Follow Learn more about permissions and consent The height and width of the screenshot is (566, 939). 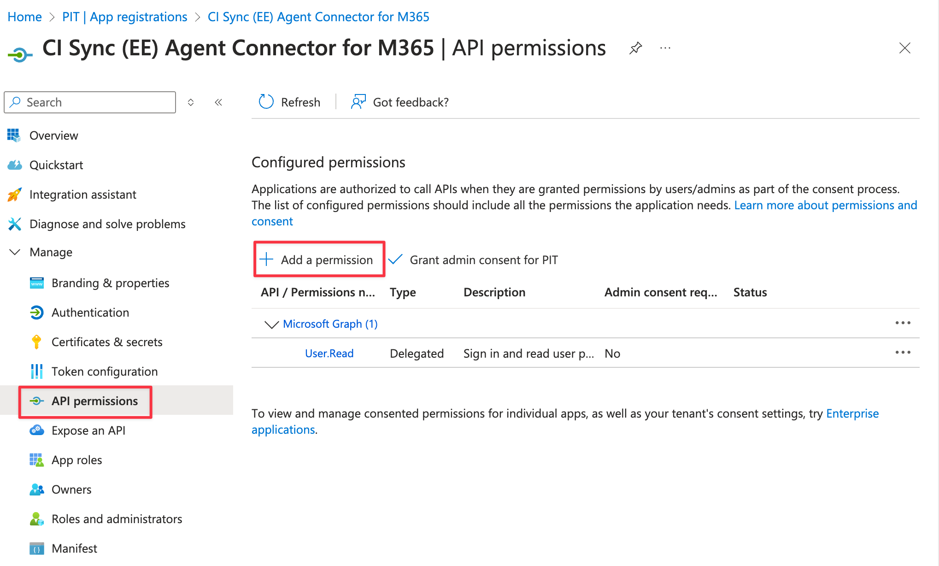[826, 205]
